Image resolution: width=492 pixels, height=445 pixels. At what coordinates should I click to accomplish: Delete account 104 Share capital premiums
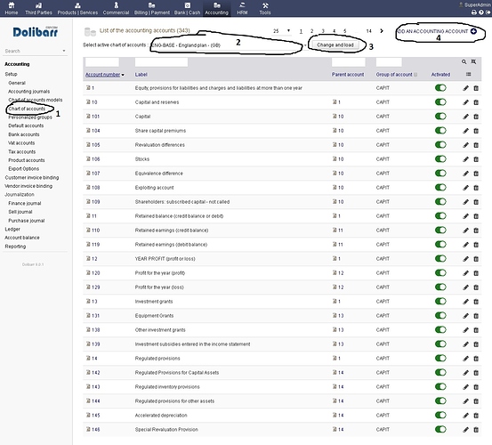point(476,131)
